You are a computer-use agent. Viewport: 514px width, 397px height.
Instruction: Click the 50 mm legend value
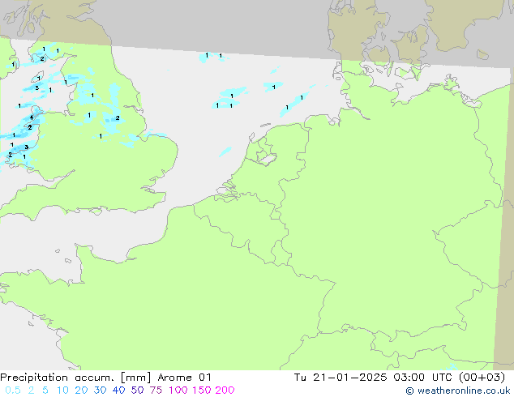tap(137, 391)
